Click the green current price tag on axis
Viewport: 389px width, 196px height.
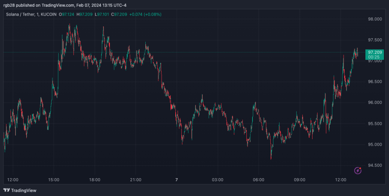pos(375,54)
